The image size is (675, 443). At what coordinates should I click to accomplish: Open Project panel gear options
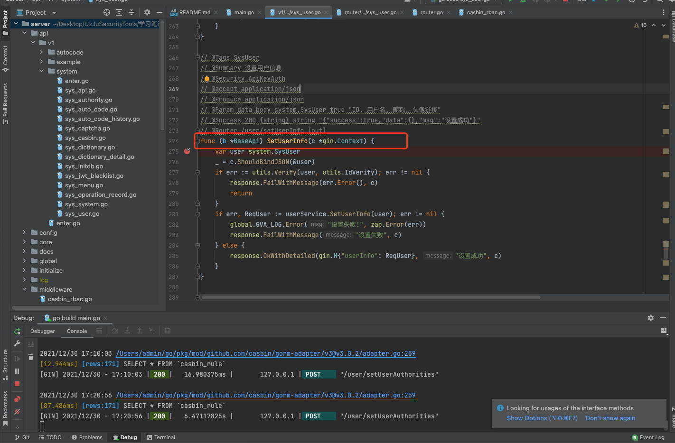[x=147, y=12]
